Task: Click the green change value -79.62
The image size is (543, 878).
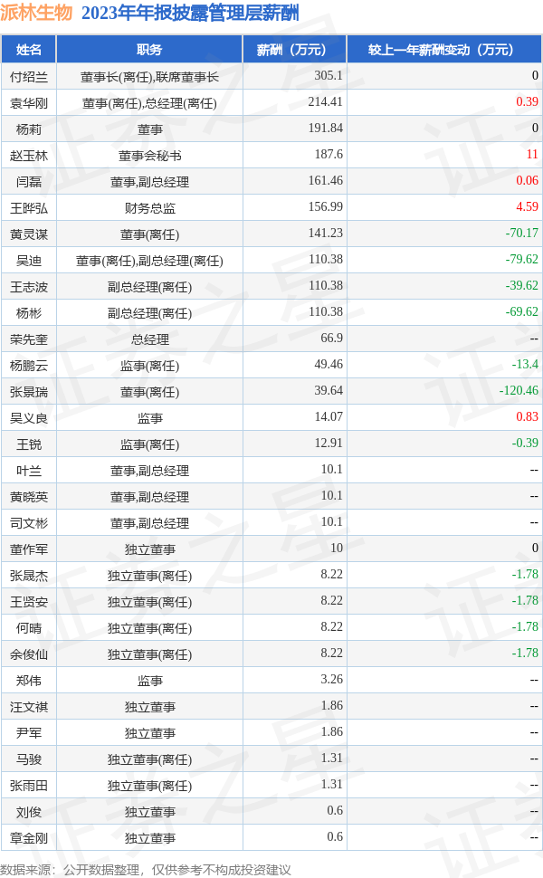Action: pyautogui.click(x=521, y=259)
